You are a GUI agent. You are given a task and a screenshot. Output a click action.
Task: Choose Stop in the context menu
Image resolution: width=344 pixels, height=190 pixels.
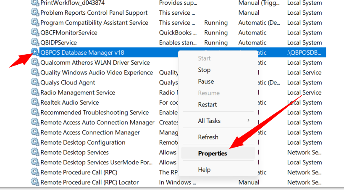pos(204,70)
